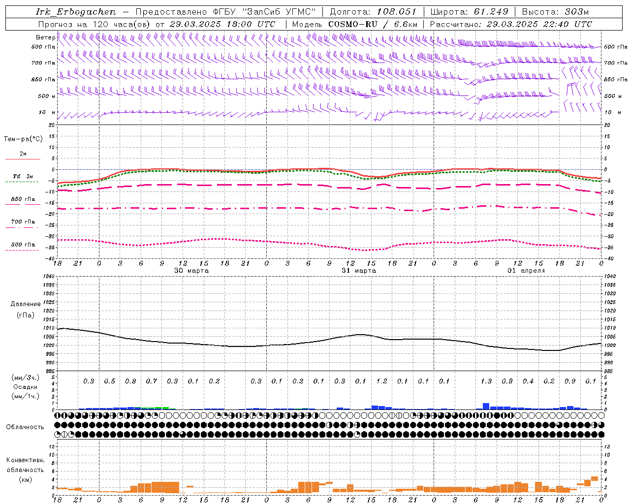Click the 31 марта date label
This screenshot has width=630, height=504.
(x=359, y=270)
